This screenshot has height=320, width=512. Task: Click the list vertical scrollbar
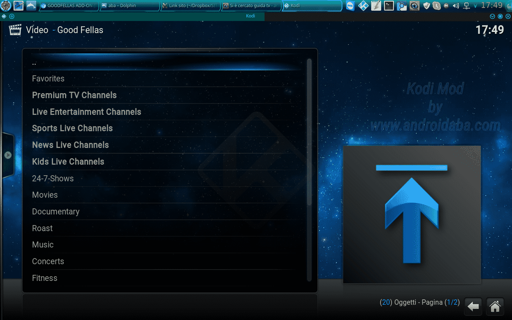click(x=309, y=170)
